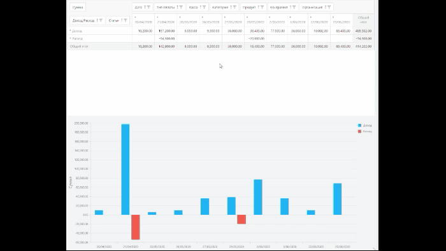Select the -20,000.00 cell in Расход row

point(255,39)
